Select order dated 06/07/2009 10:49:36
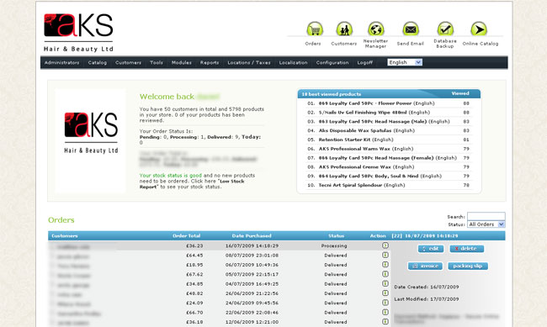 point(252,265)
